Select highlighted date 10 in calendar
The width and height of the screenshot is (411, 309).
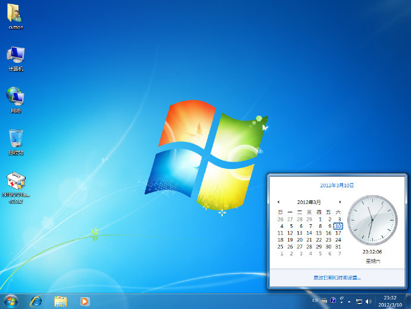coord(338,226)
